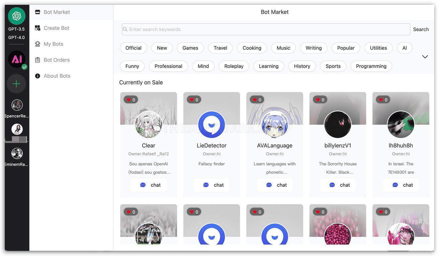Switch to GPT-4.0 model
The height and width of the screenshot is (256, 439).
click(x=16, y=38)
